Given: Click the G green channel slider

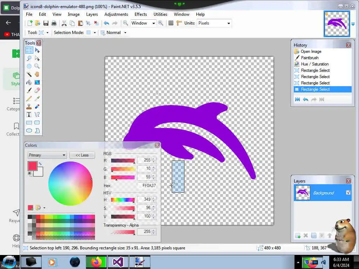Looking at the screenshot, I should 123,169.
